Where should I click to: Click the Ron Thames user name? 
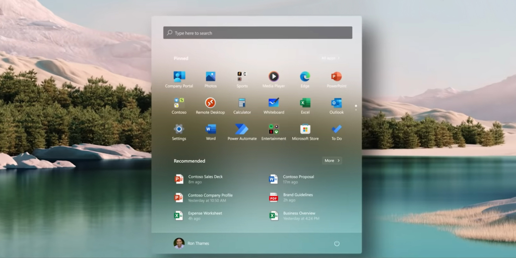tap(198, 243)
